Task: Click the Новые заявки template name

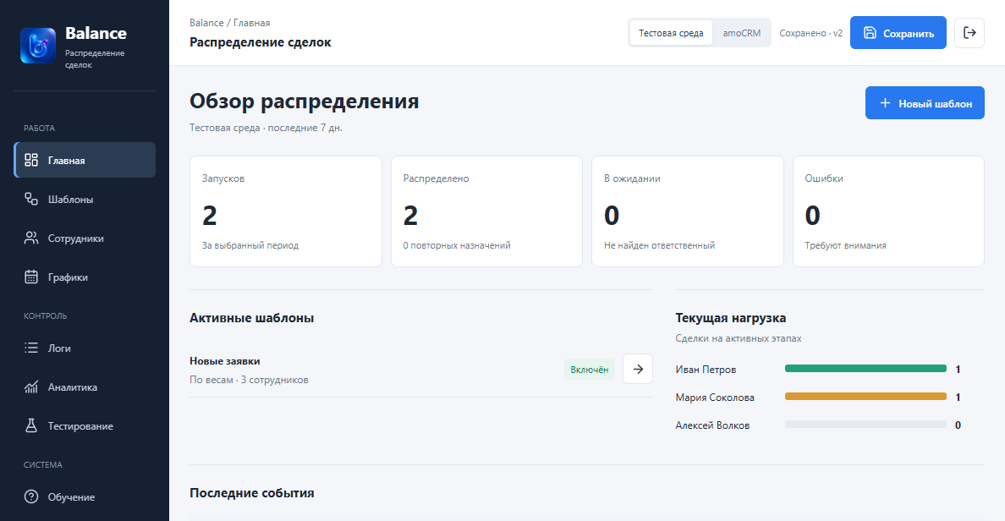Action: click(225, 361)
